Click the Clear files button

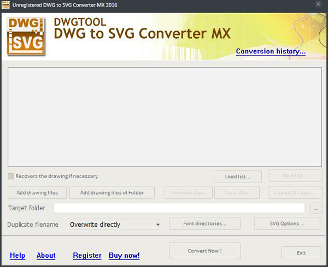click(237, 192)
